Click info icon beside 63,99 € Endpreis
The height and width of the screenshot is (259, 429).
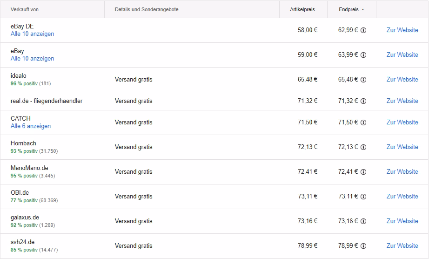pos(363,55)
